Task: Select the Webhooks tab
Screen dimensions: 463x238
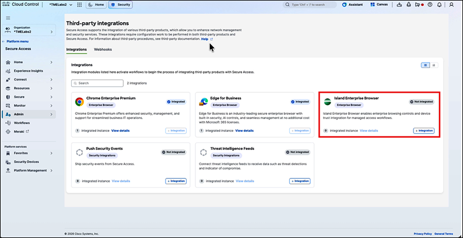Action: (103, 50)
